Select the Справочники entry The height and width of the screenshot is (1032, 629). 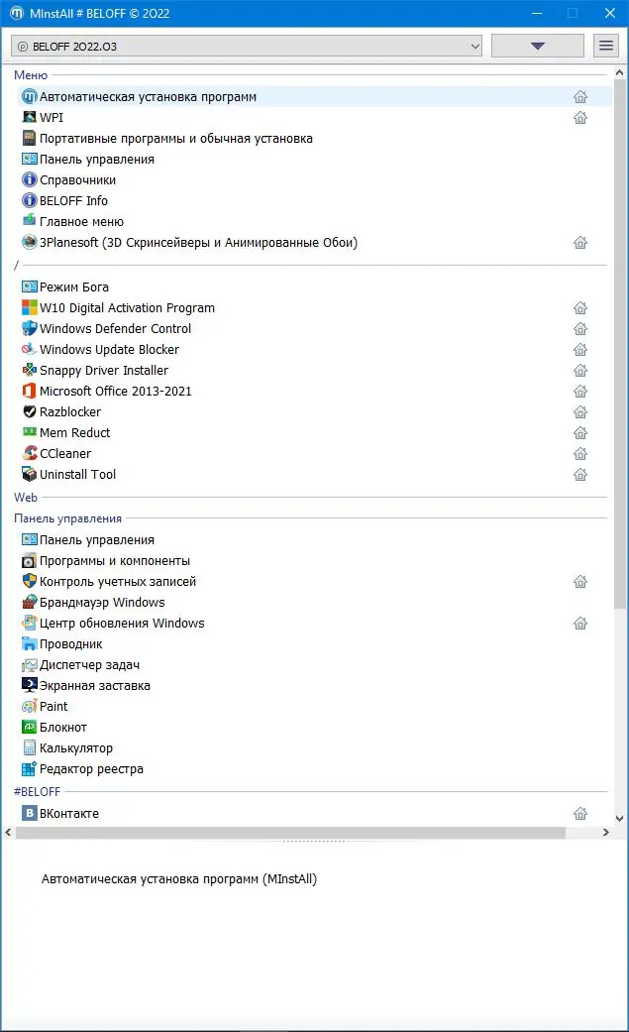pos(77,179)
